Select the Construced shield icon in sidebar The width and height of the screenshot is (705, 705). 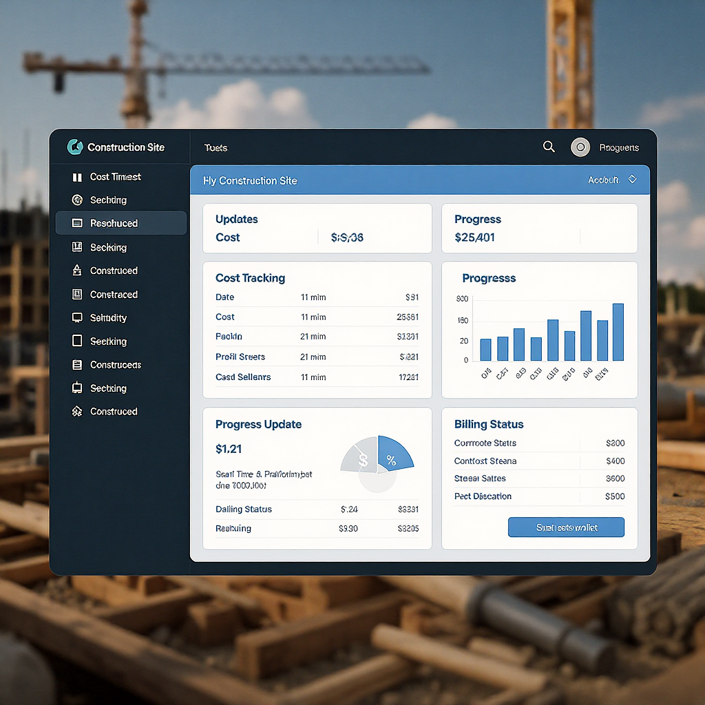click(76, 271)
